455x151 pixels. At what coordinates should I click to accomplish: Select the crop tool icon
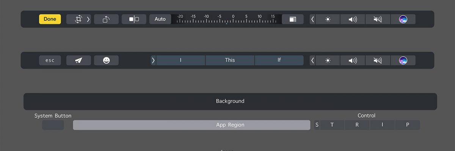click(78, 19)
